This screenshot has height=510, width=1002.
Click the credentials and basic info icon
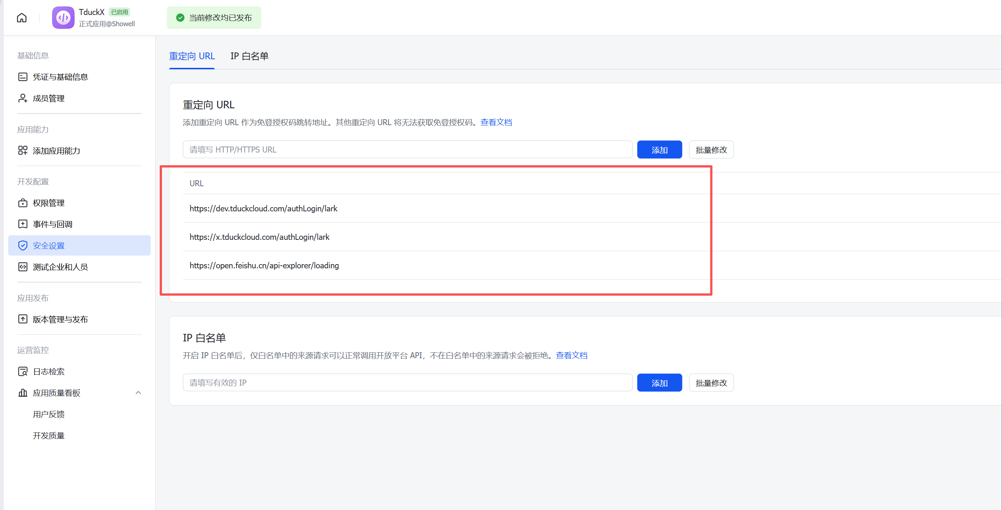(x=23, y=77)
